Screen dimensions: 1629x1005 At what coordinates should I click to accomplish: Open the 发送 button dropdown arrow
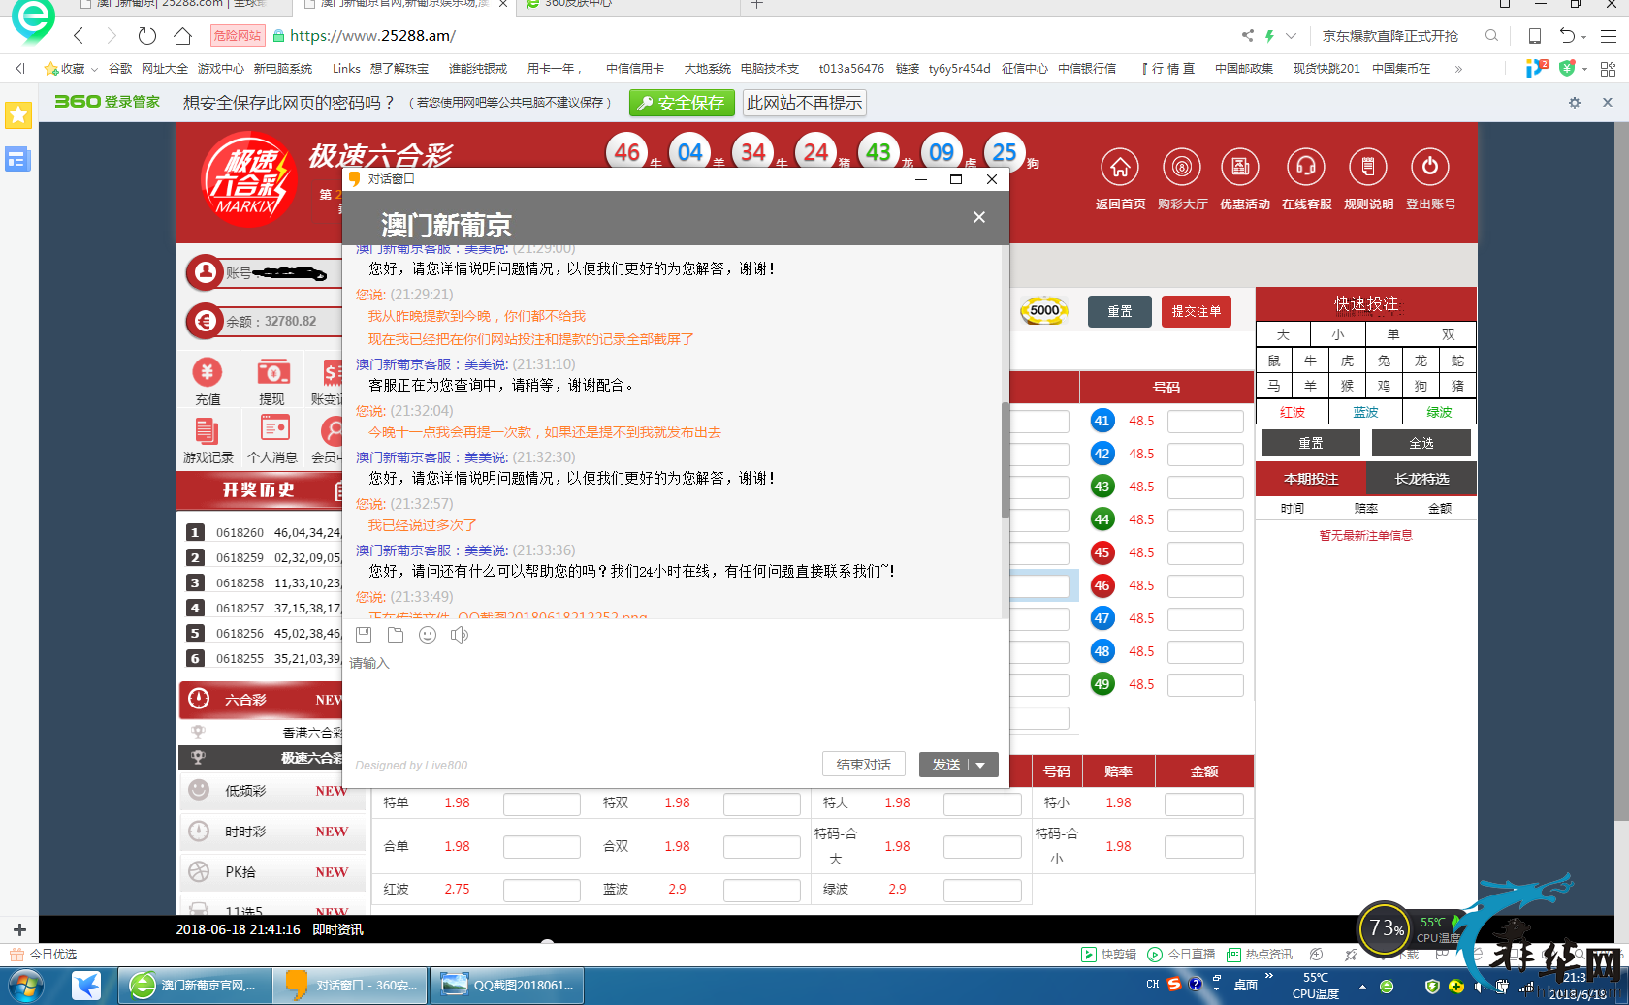(981, 765)
